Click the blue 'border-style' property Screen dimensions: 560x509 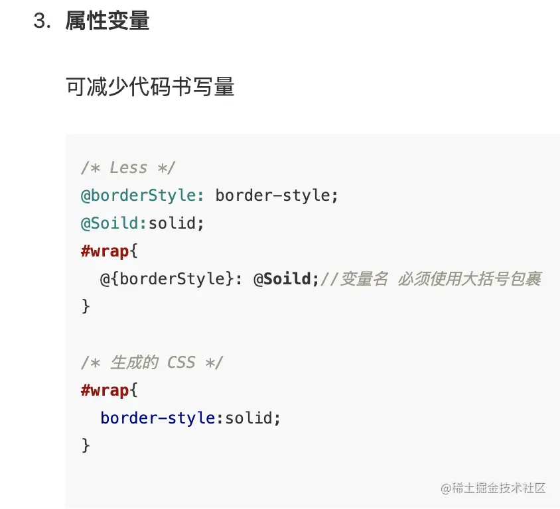point(157,418)
